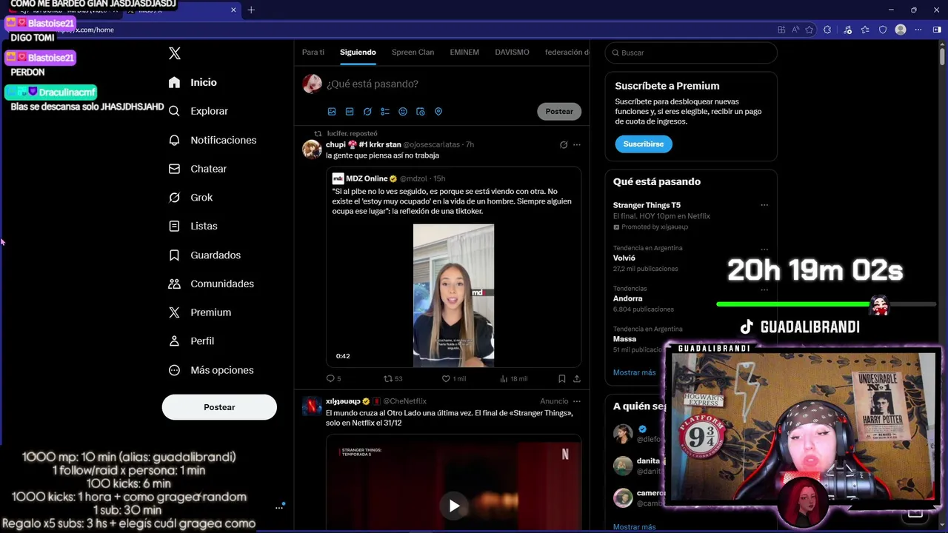Play the Stranger Things ad video
The height and width of the screenshot is (533, 948).
(454, 506)
